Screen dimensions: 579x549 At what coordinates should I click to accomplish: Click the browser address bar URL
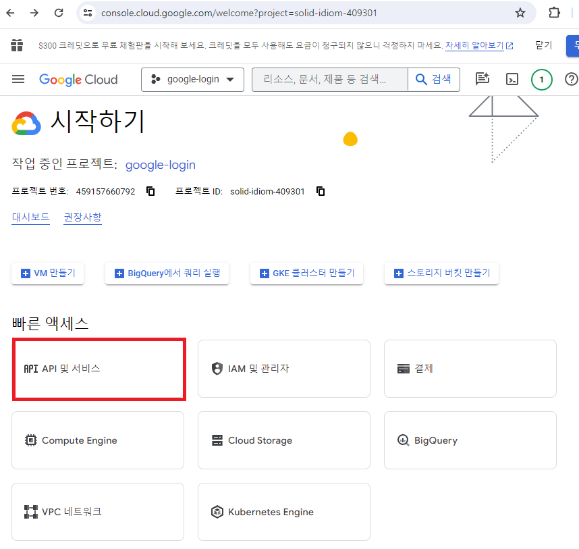pyautogui.click(x=239, y=13)
